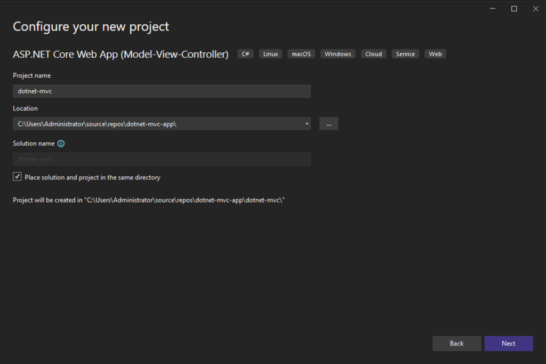Open the Location dropdown arrow
The width and height of the screenshot is (546, 364).
(x=307, y=123)
